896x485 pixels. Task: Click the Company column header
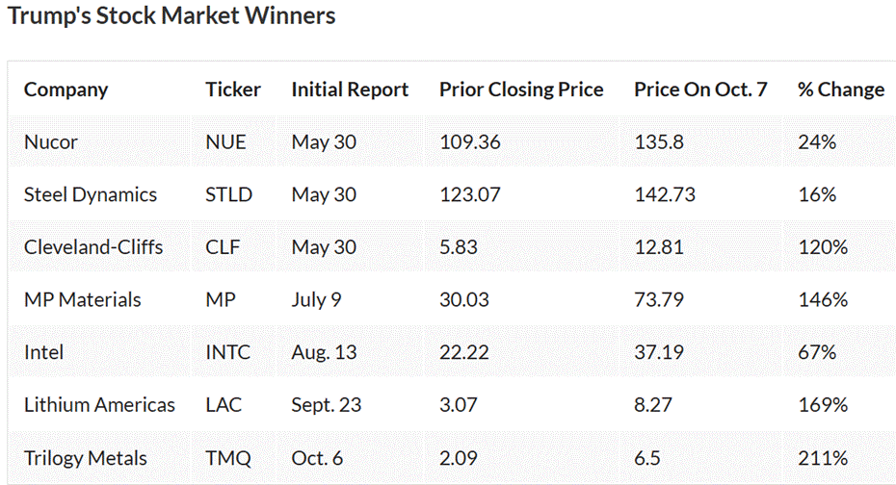pyautogui.click(x=66, y=89)
